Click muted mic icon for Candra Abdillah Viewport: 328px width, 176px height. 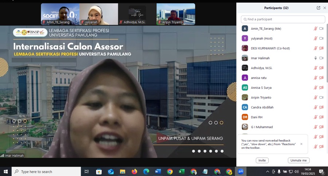[316, 107]
